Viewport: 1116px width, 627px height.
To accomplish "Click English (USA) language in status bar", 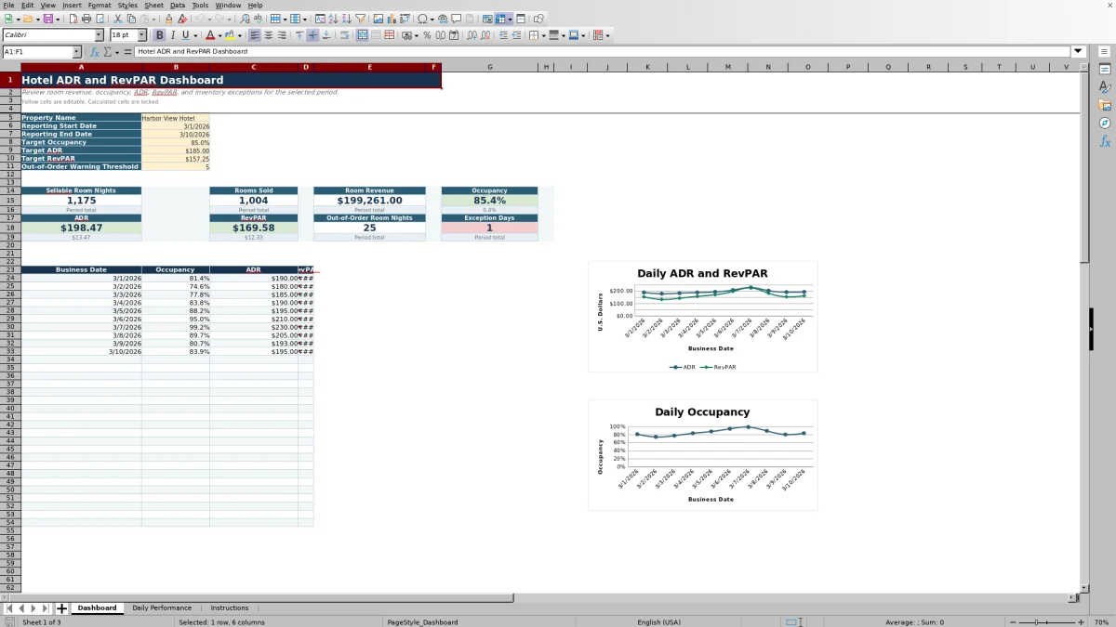I will click(658, 621).
